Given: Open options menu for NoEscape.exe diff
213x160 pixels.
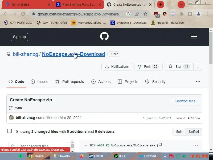Looking at the screenshot, I should 196,145.
